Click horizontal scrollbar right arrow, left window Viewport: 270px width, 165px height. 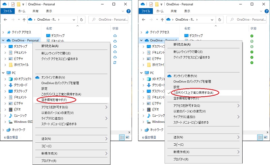pos(129,132)
